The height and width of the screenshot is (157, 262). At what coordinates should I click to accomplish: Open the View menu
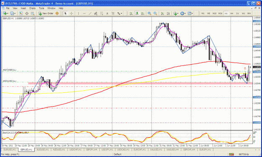pyautogui.click(x=15, y=8)
